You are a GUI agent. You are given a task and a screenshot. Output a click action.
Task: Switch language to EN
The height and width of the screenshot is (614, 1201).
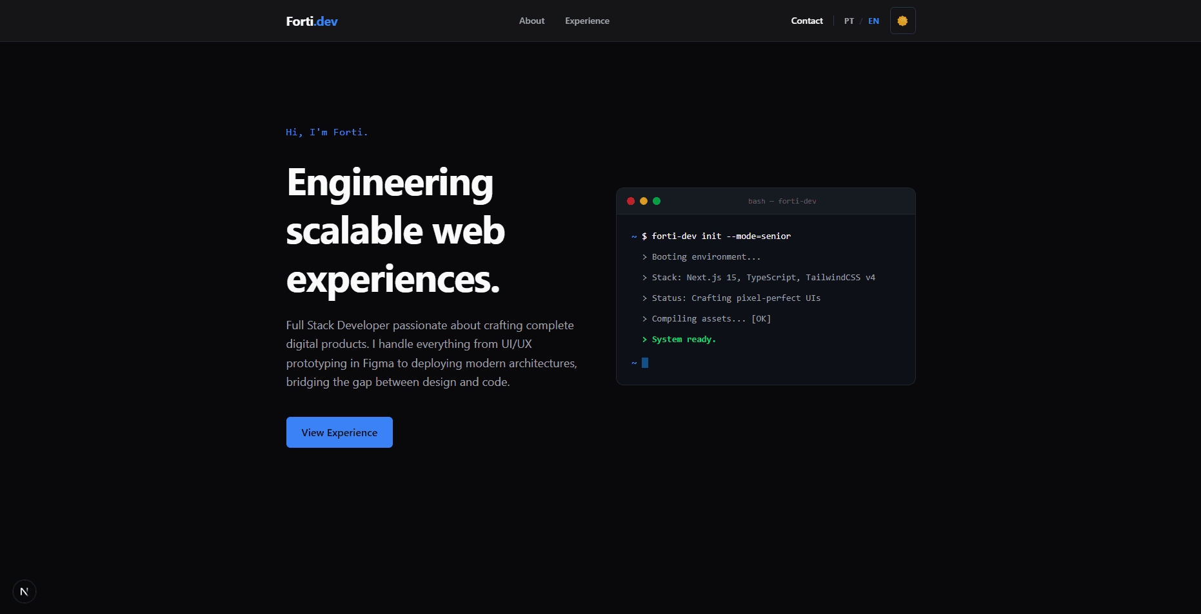coord(873,20)
